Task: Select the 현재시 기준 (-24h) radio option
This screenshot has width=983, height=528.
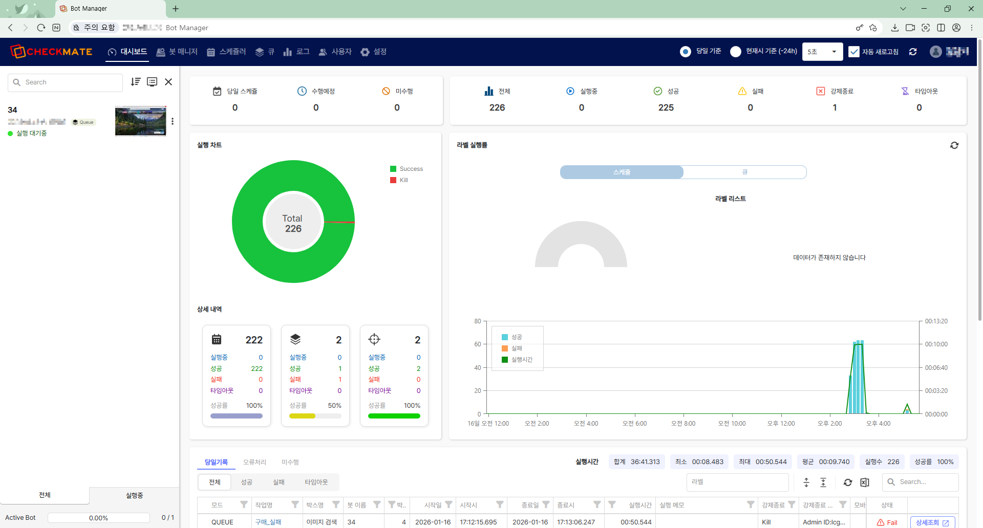Action: [736, 52]
